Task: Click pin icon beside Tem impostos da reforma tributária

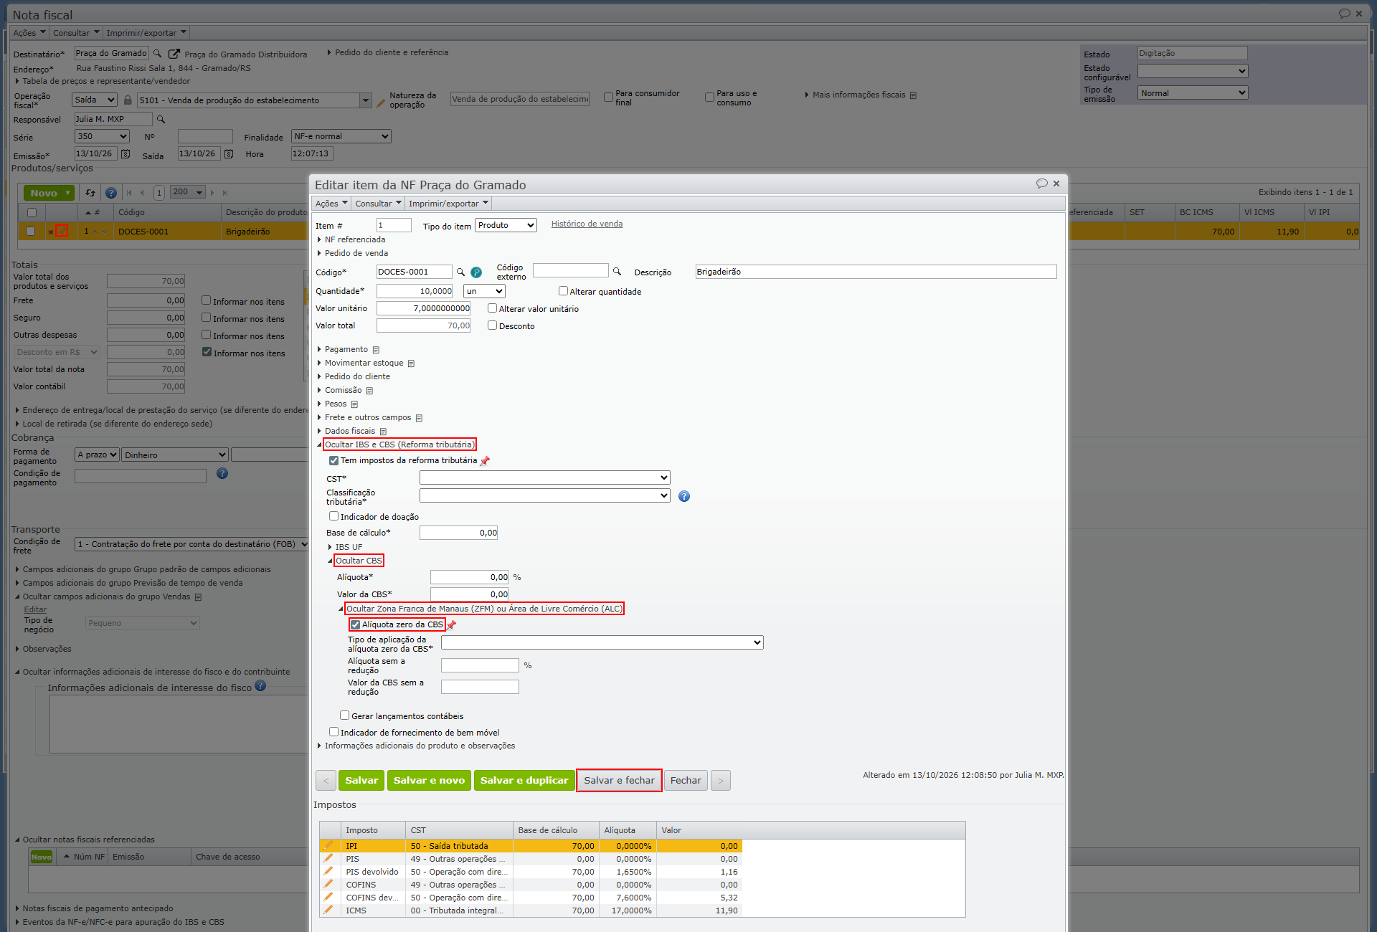Action: [x=486, y=461]
